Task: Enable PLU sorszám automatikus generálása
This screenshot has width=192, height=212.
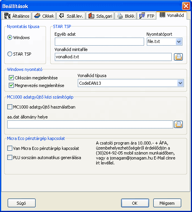Action: tap(10, 158)
